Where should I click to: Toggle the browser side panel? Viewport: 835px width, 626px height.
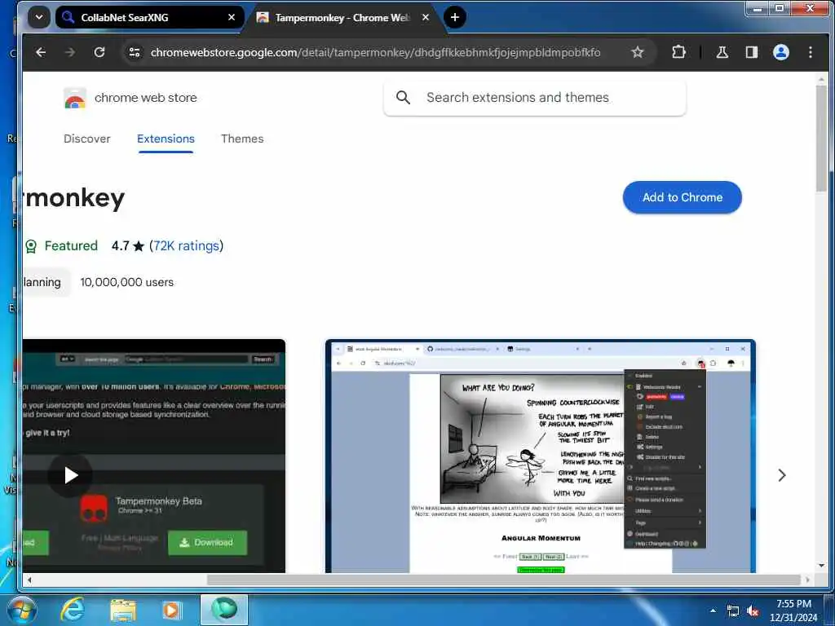751,52
